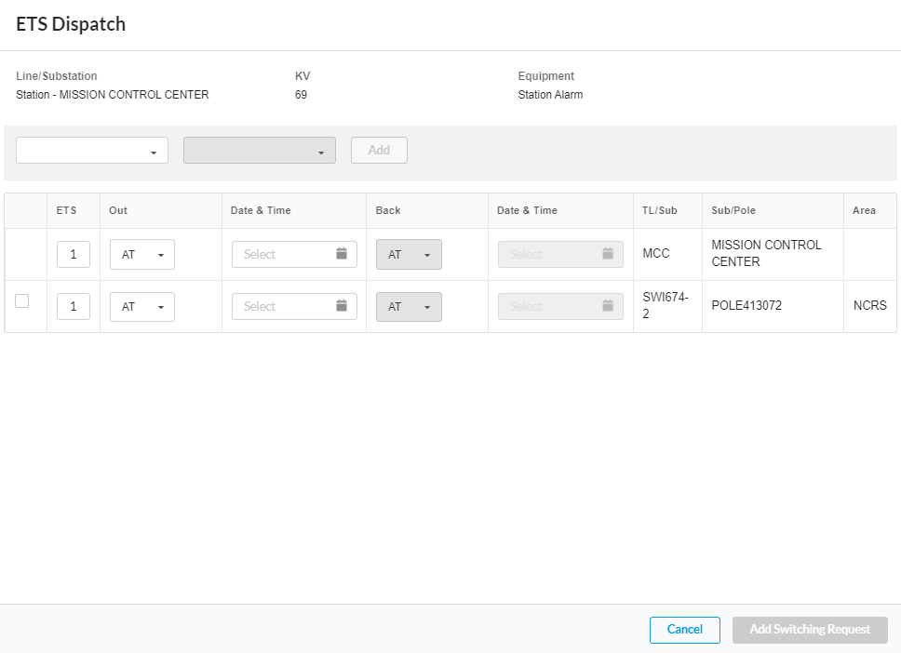Click Out Date & Time field in MCC row
Image resolution: width=901 pixels, height=653 pixels.
pos(284,255)
